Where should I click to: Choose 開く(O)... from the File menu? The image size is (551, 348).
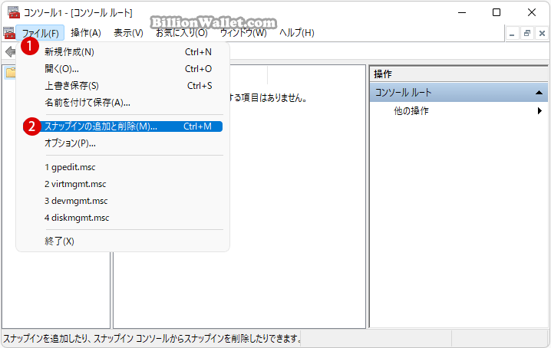coord(123,69)
